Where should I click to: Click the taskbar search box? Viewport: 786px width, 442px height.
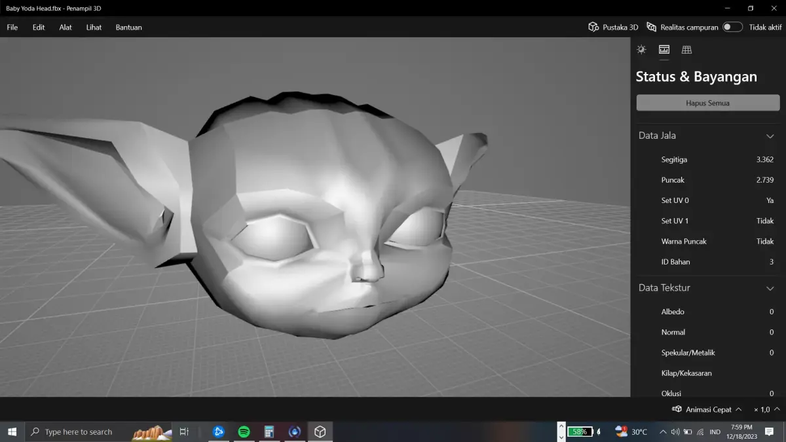pos(98,432)
